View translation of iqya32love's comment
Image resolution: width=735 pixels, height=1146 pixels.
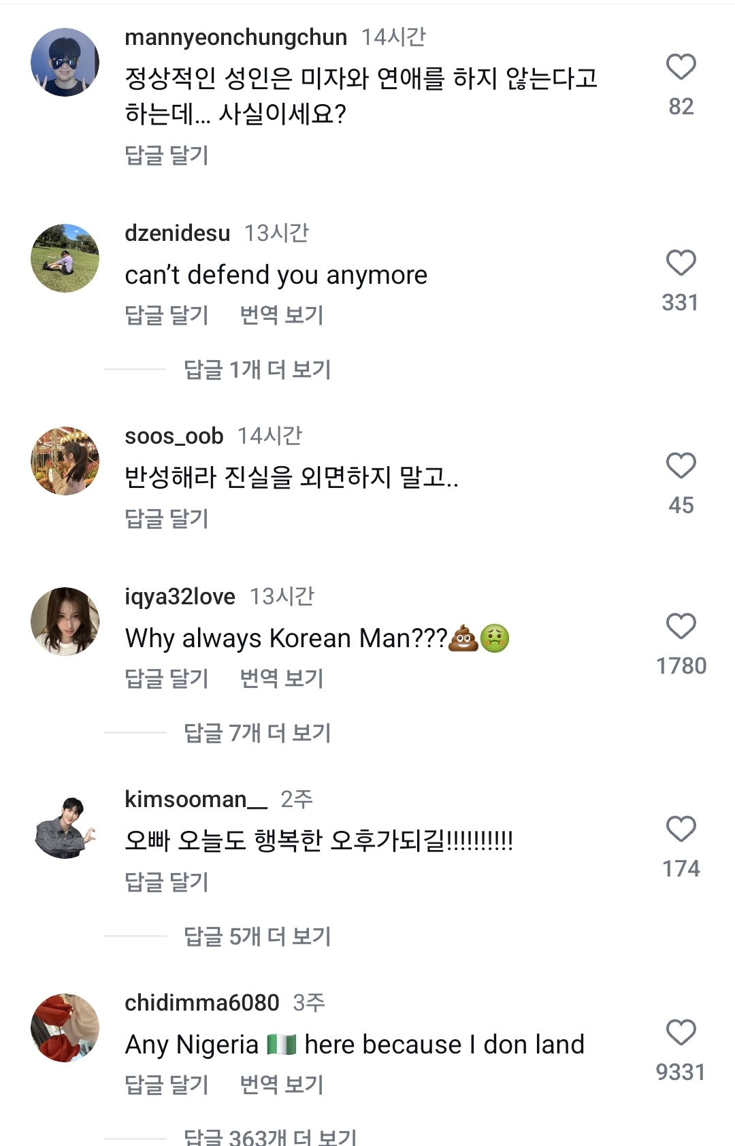[281, 678]
